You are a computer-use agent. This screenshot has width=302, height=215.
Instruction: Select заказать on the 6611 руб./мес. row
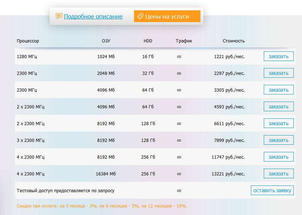tap(278, 123)
